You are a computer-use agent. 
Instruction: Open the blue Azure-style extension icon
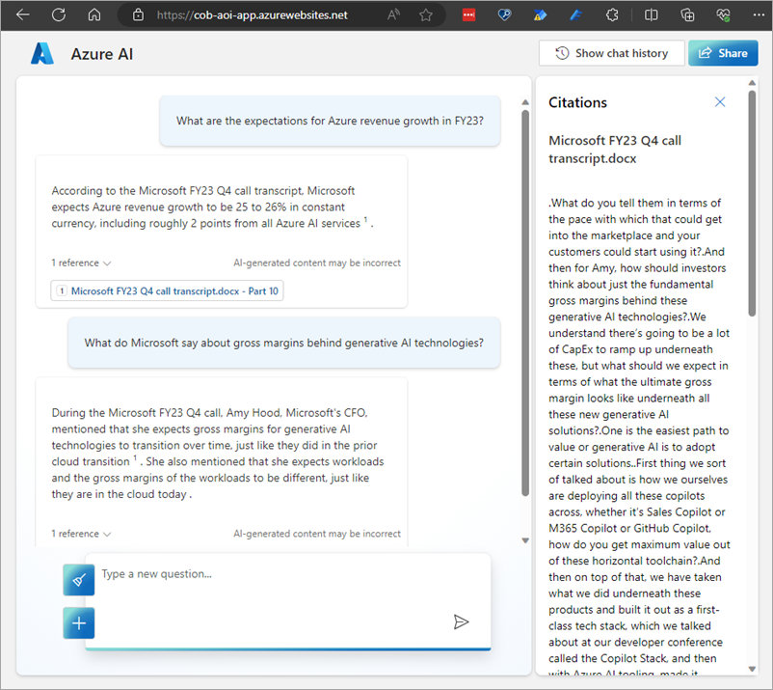pyautogui.click(x=575, y=14)
